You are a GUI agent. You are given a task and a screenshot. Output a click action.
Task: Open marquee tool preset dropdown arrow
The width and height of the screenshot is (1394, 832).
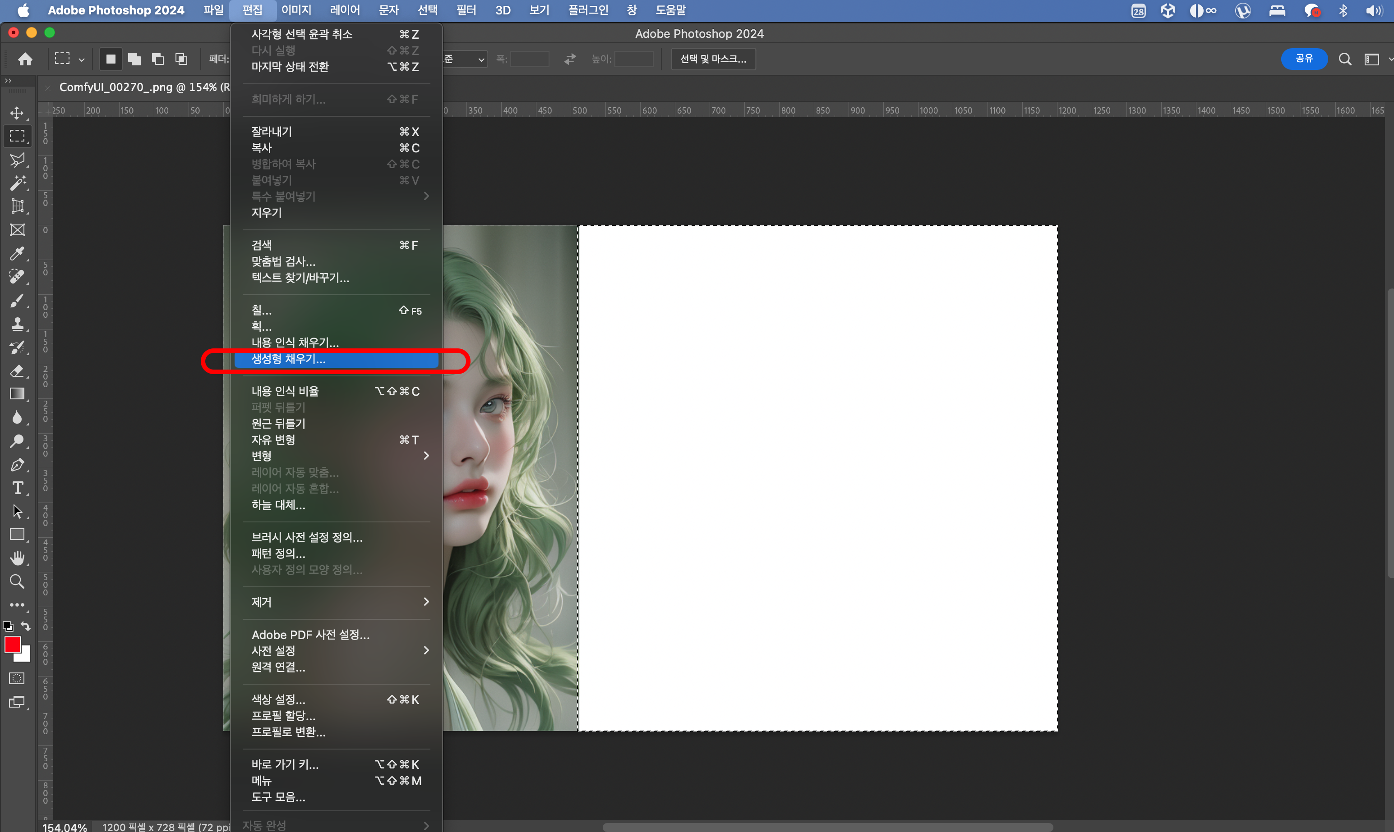pos(82,59)
